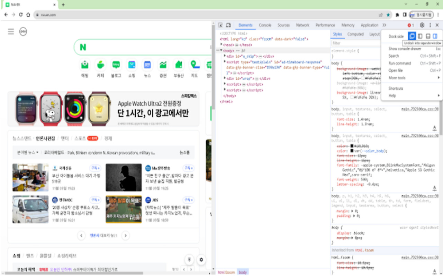Click the inspect element picker icon
Viewport: 443px width, 276px height.
click(220, 25)
